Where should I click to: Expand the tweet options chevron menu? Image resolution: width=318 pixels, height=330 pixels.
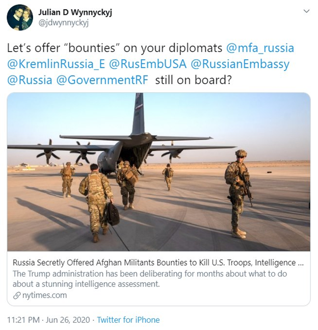coord(307,11)
